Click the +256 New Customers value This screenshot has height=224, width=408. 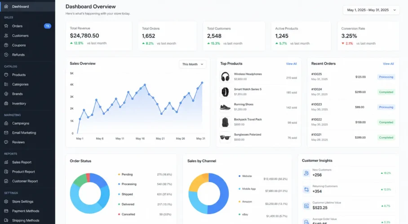(317, 175)
